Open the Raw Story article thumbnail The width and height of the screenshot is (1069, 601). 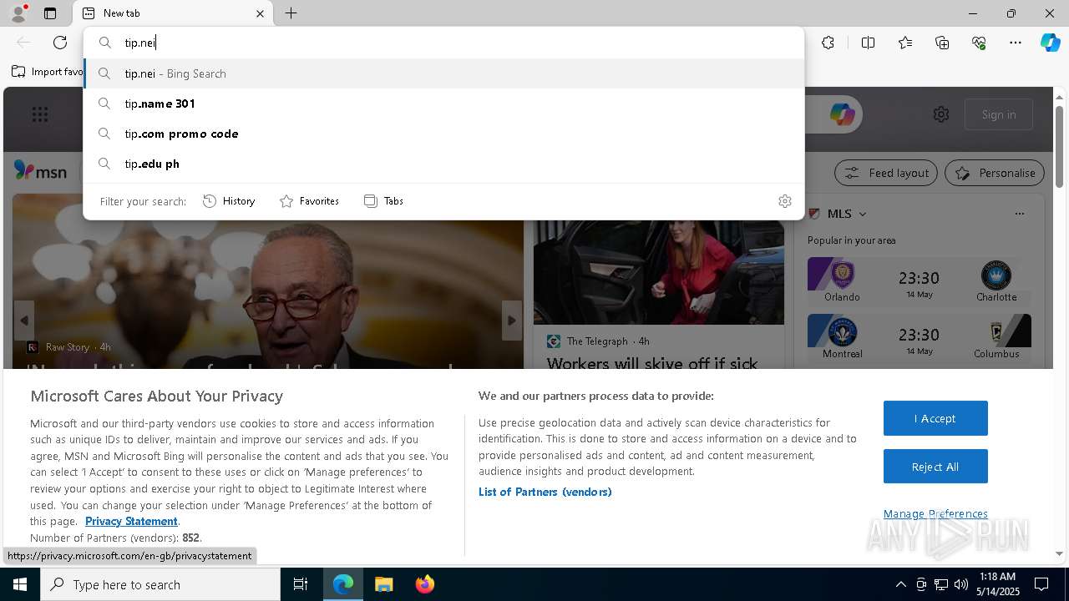pyautogui.click(x=268, y=281)
